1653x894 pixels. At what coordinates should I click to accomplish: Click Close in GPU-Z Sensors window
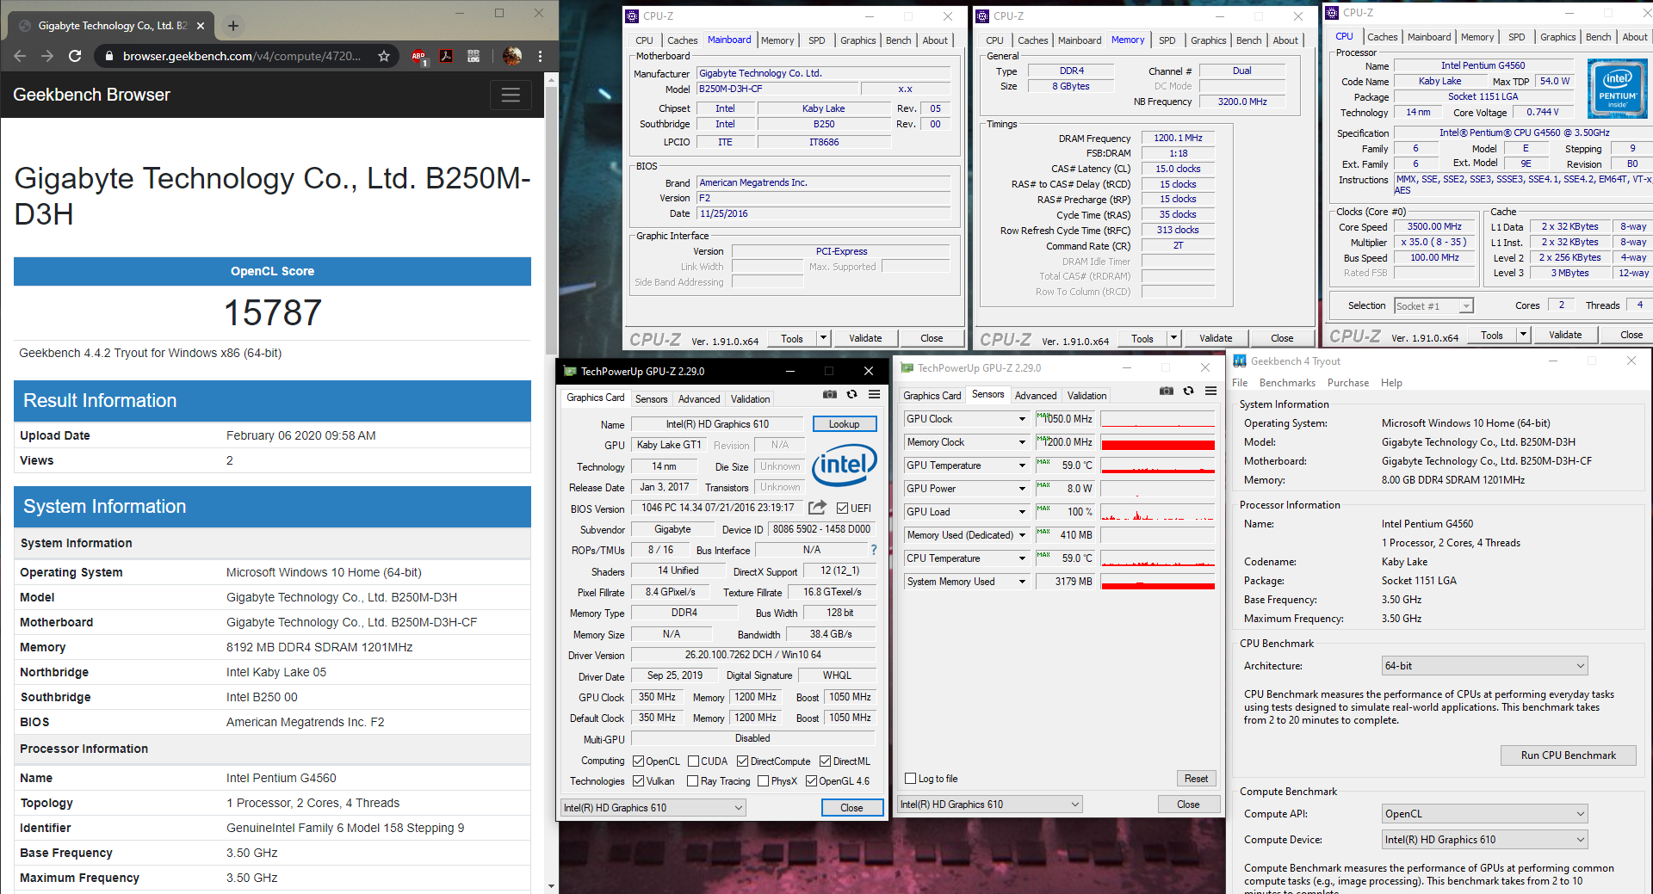1188,805
